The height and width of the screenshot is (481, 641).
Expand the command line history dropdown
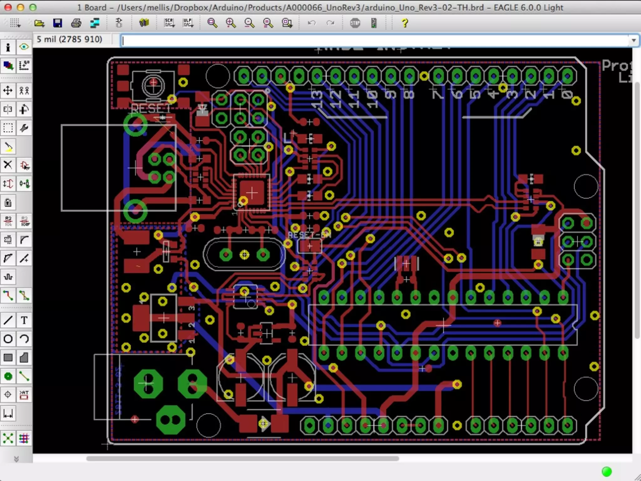(633, 40)
